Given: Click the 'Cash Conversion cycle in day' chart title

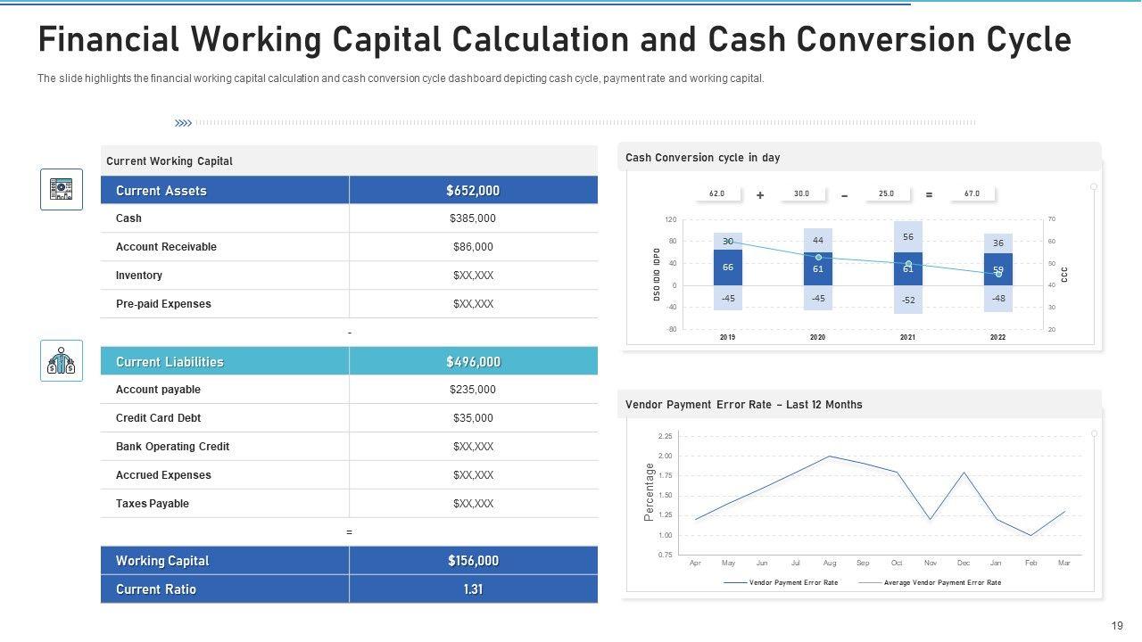Looking at the screenshot, I should pyautogui.click(x=703, y=158).
